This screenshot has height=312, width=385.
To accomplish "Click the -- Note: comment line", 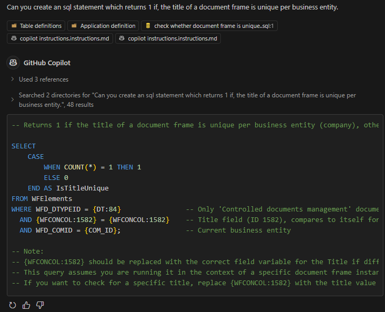I will pos(27,251).
